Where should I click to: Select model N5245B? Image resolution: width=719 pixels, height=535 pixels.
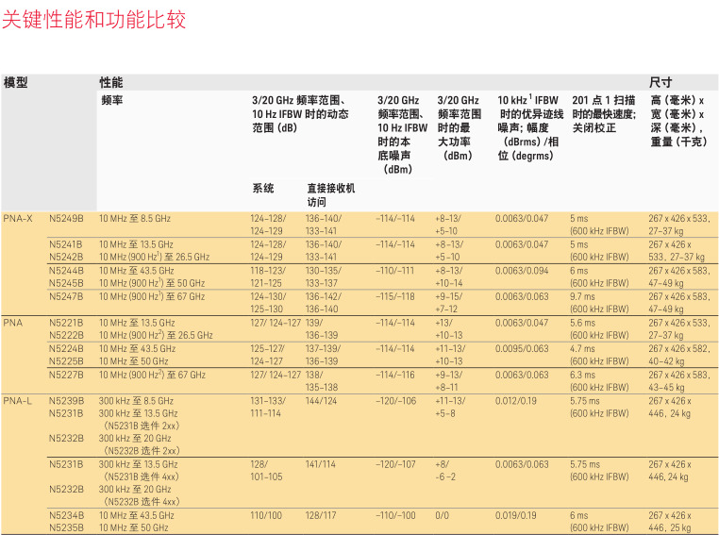point(66,283)
